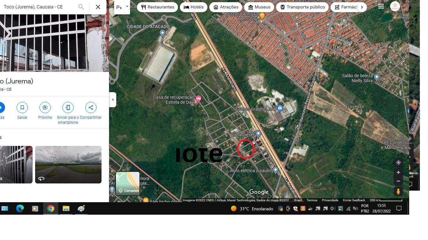Click the POR PTB2 language indicator
Screen dimensions: 428x240
click(x=365, y=208)
